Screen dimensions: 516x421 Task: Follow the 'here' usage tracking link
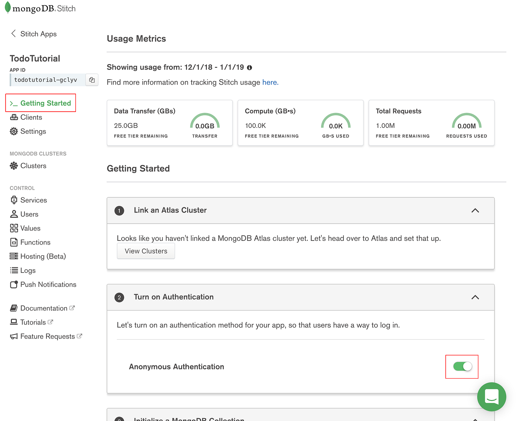[x=270, y=83]
